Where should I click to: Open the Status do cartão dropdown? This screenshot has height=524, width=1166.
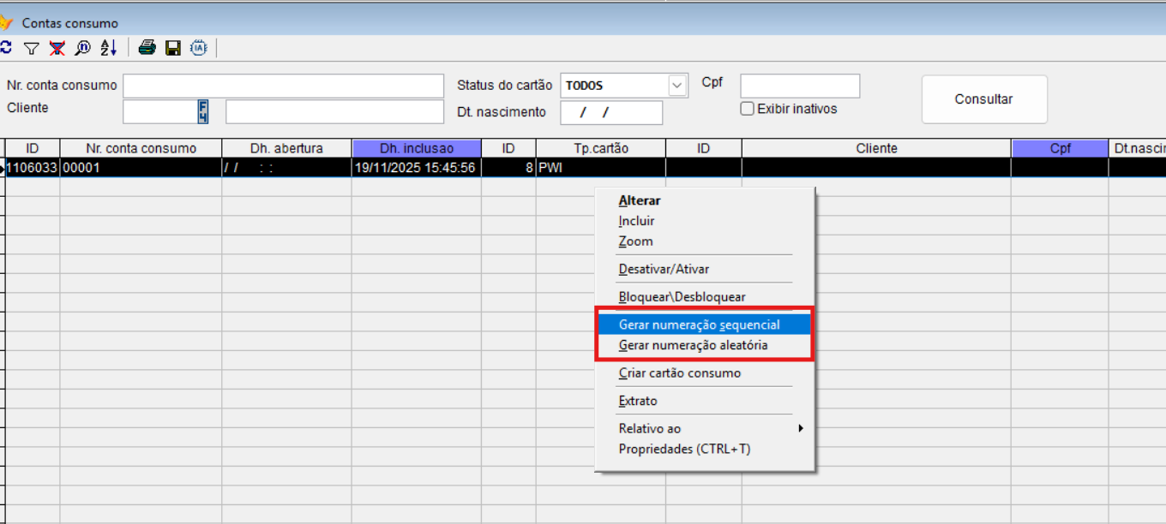(677, 86)
